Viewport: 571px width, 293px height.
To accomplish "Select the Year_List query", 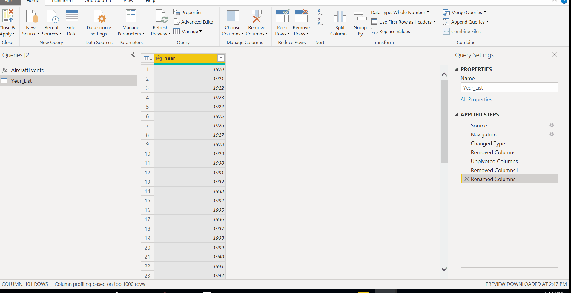I will coord(68,81).
